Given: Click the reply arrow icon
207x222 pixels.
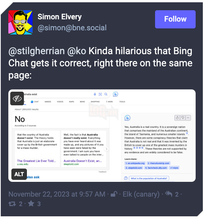Looking at the screenshot, I should coord(169,194).
